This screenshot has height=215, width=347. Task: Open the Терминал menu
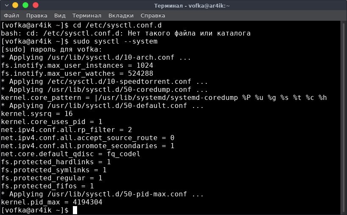[x=87, y=16]
